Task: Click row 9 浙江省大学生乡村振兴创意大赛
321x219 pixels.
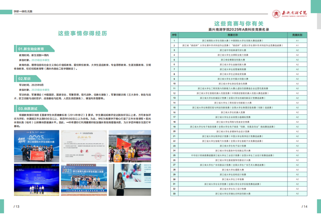Action: 239,79
